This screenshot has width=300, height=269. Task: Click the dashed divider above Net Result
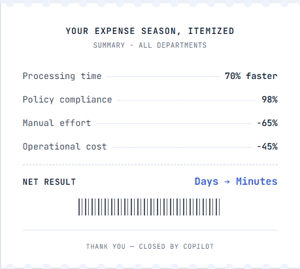(x=150, y=165)
